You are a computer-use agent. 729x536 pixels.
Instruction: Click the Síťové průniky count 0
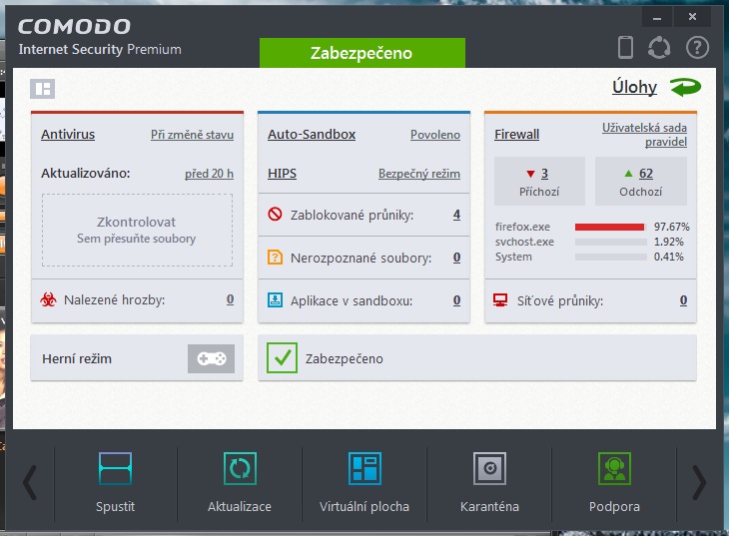tap(683, 300)
